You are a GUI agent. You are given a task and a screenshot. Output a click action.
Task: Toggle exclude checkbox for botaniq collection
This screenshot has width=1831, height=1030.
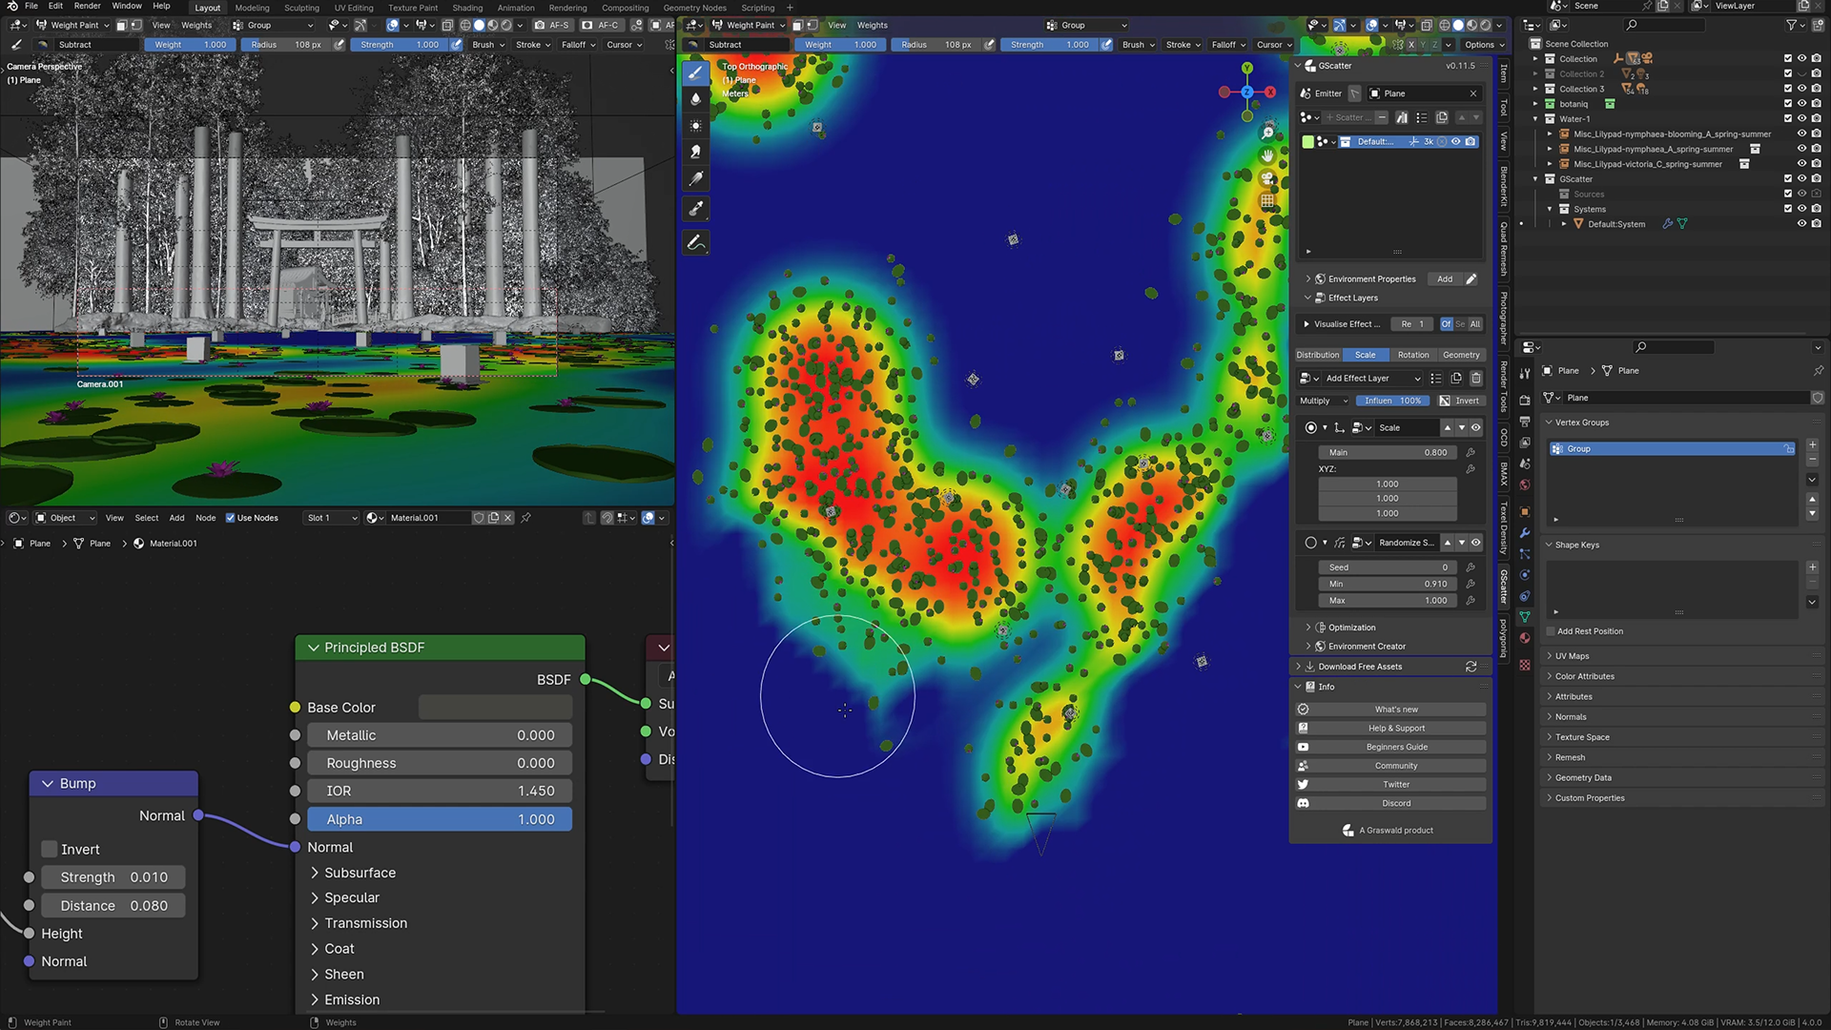tap(1788, 104)
